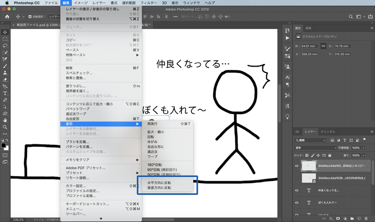The width and height of the screenshot is (375, 222).
Task: Select the Brush tool
Action: (x=5, y=66)
